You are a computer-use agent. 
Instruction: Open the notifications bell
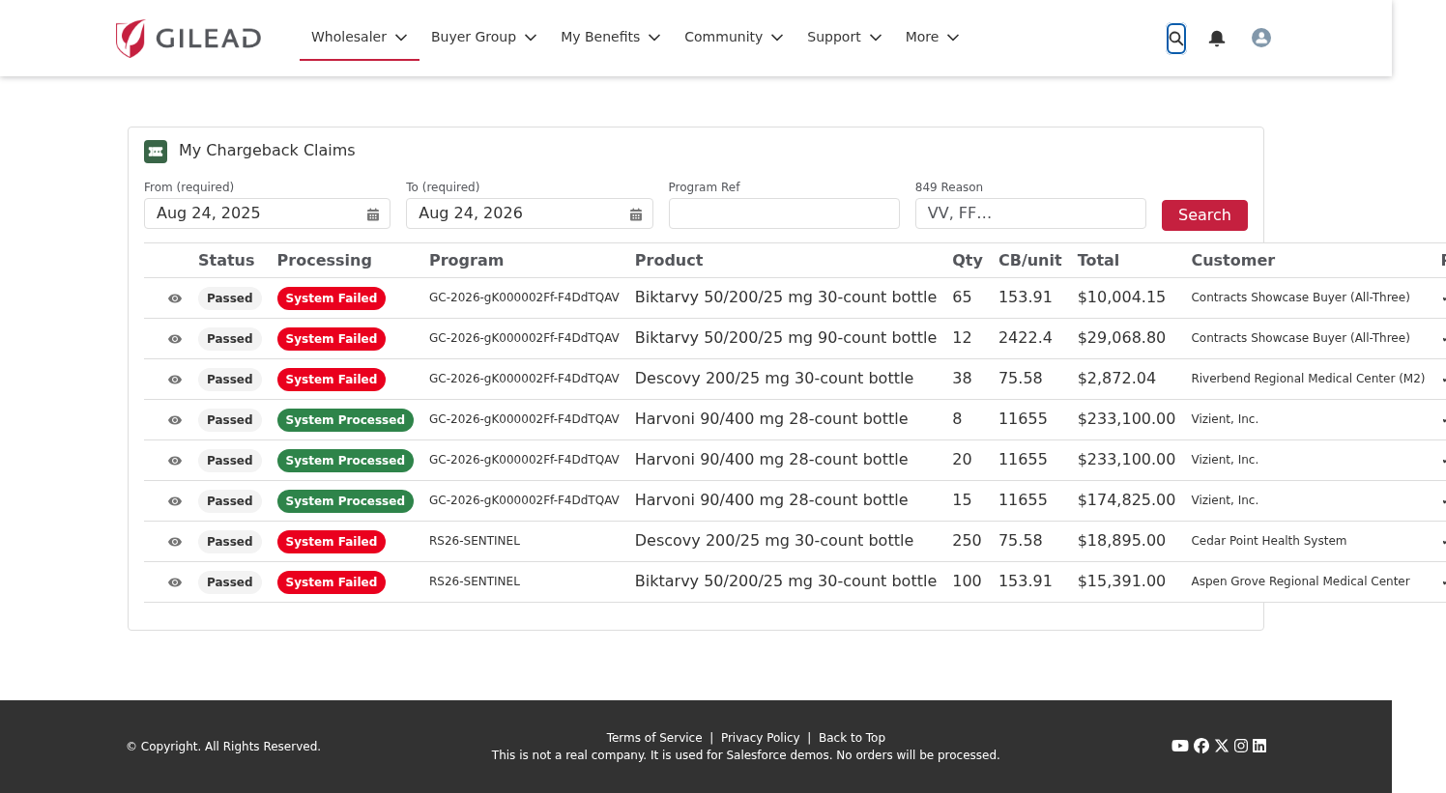coord(1217,38)
